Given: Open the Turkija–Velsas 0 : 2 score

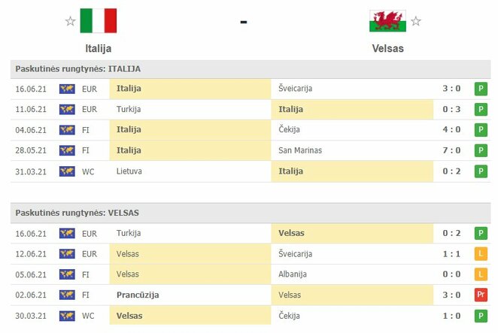Looking at the screenshot, I should (x=451, y=233).
